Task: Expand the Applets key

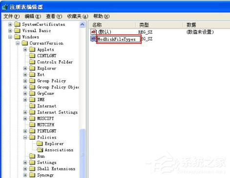Action: click(x=25, y=50)
